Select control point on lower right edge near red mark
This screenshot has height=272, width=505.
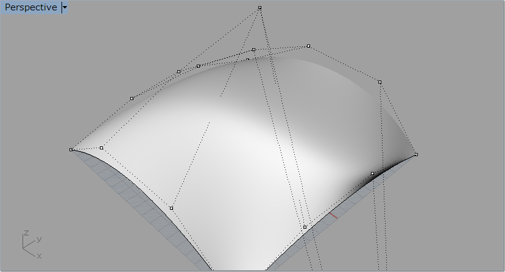[x=305, y=227]
